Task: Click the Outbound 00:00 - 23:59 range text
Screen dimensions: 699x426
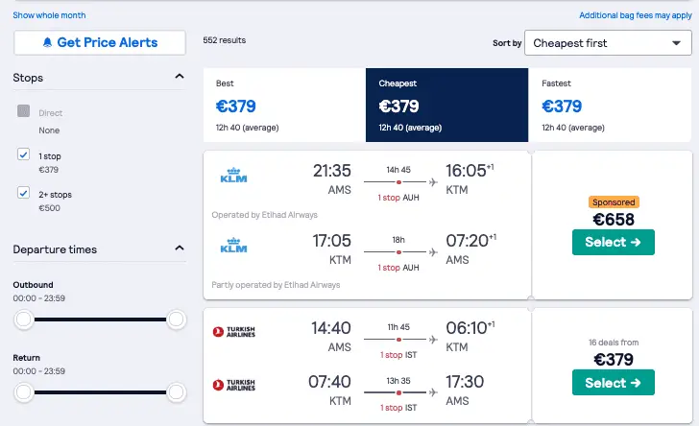Action: click(38, 298)
